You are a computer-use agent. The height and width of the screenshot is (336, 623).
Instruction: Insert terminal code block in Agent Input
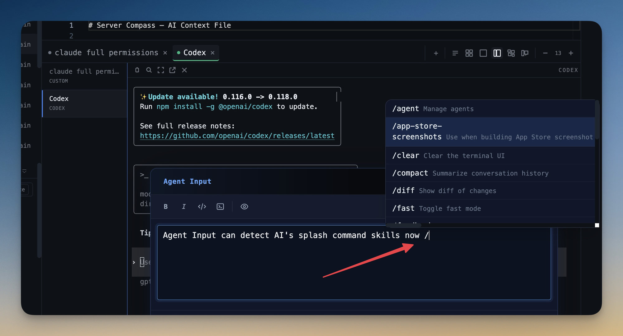pyautogui.click(x=220, y=207)
